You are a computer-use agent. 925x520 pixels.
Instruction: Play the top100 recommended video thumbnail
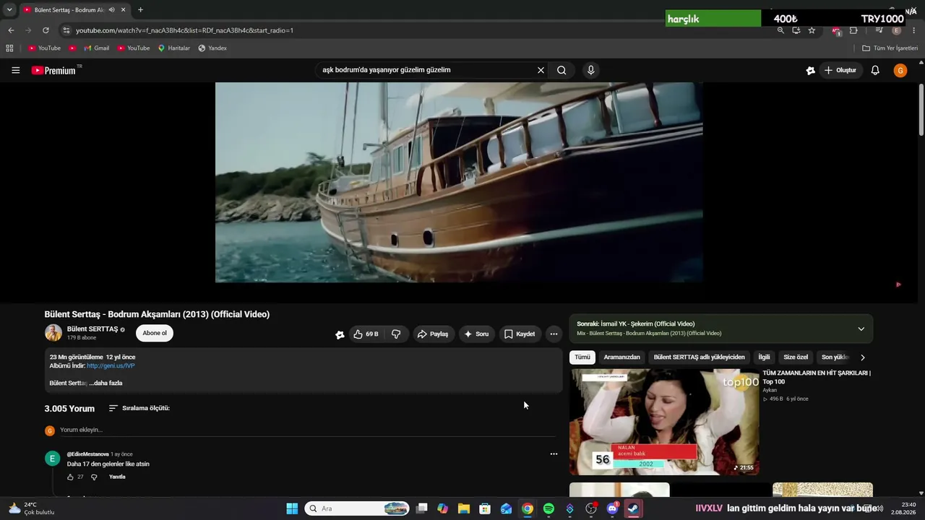pos(664,422)
